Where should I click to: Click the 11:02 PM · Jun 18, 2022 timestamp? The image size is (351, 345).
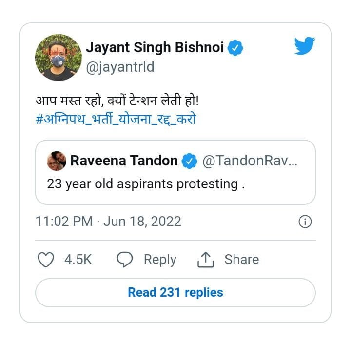coord(108,222)
